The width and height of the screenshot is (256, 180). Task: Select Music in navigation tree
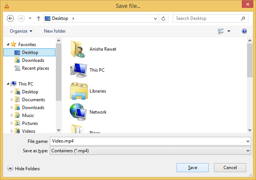coord(28,115)
